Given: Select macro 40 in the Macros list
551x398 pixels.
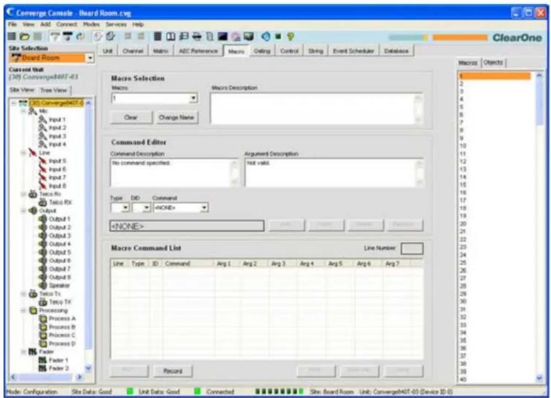Looking at the screenshot, I should point(463,379).
